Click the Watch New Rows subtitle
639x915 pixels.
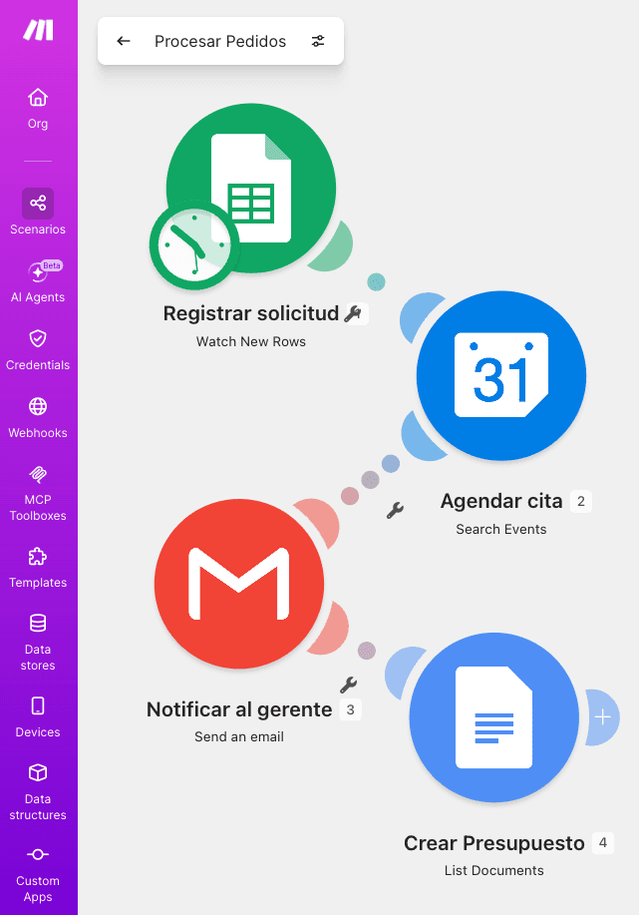pyautogui.click(x=250, y=341)
